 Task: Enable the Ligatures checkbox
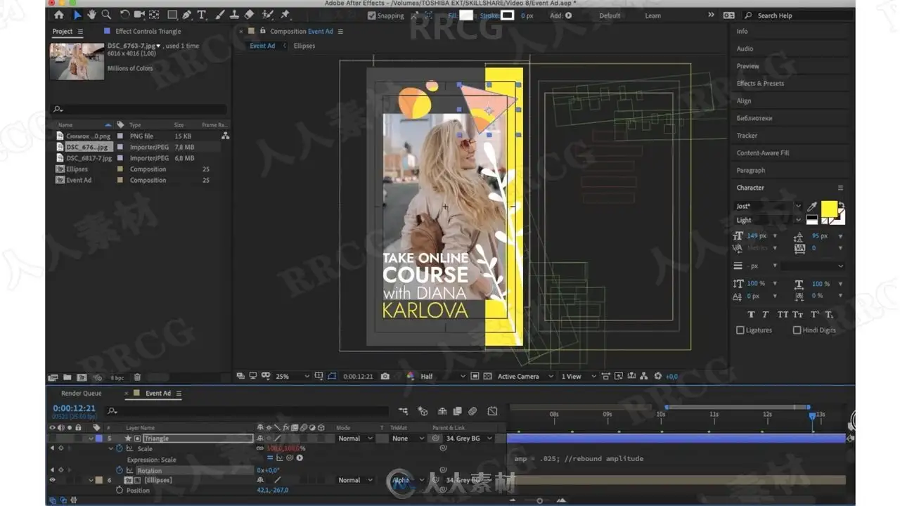[740, 330]
